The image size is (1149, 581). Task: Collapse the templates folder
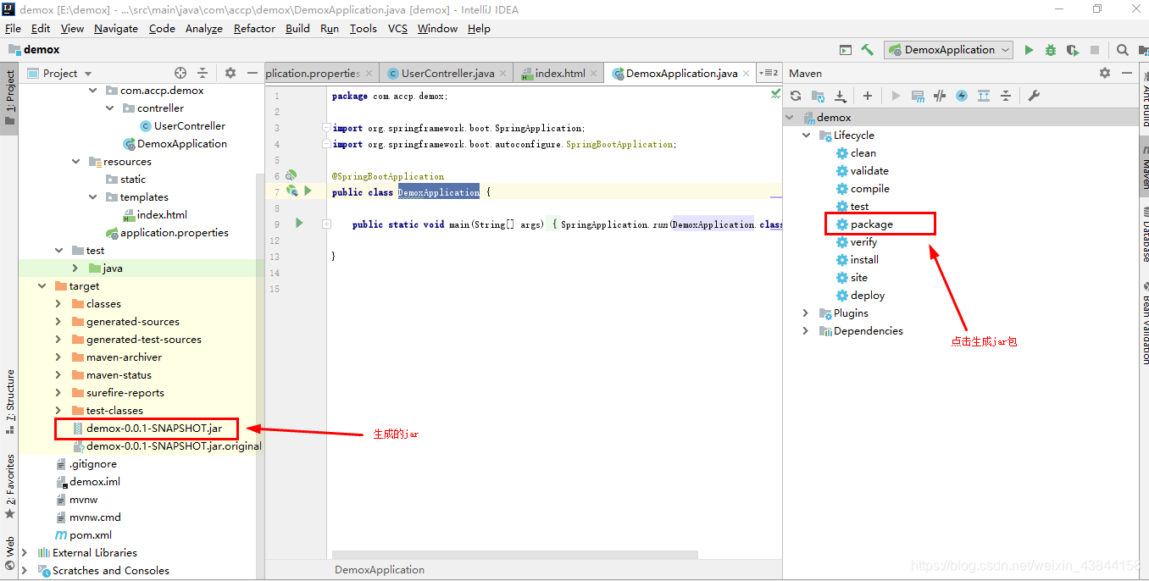pyautogui.click(x=93, y=197)
